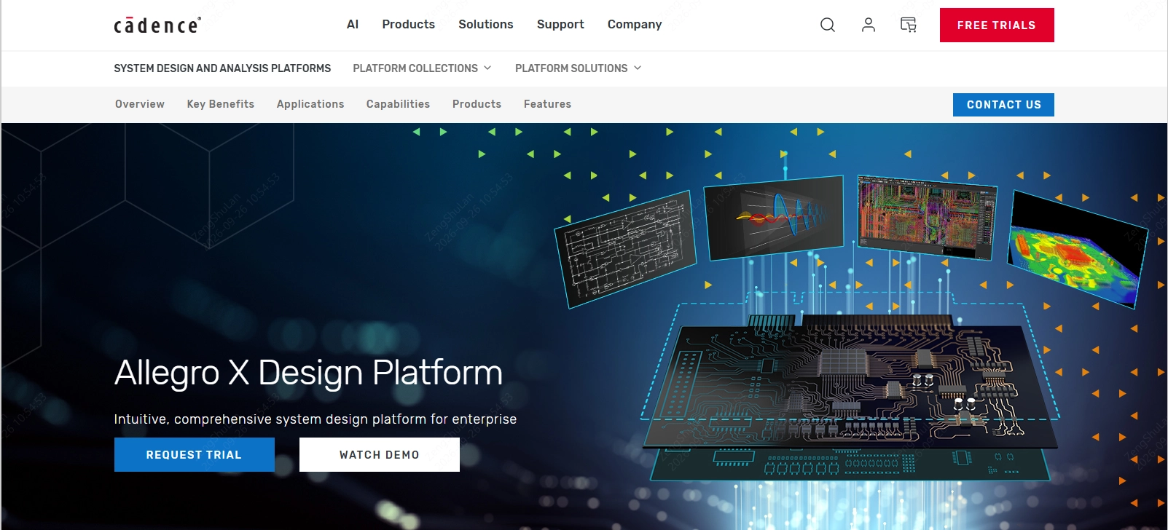Click the 'Intuitive, comprehensive system design platform' tagline
The image size is (1168, 530).
tap(315, 419)
